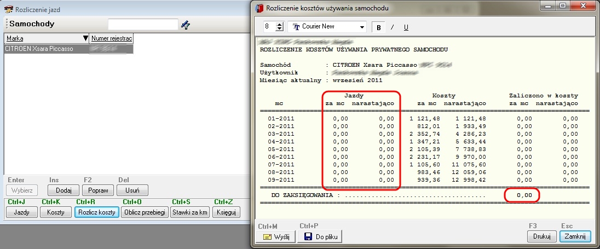Viewport: 600px width, 249px height.
Task: Open Jazdy with its button
Action: (x=22, y=212)
